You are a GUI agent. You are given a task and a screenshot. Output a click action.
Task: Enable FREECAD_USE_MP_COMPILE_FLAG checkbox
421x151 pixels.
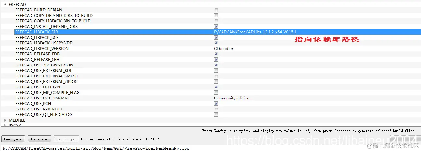[216, 93]
